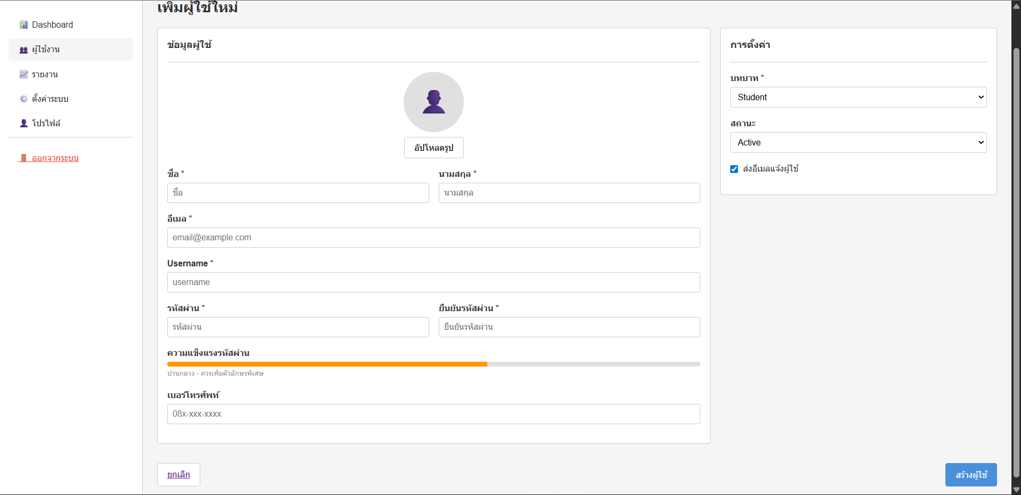Image resolution: width=1021 pixels, height=495 pixels.
Task: Expand the status dropdown showing Active
Action: (858, 143)
